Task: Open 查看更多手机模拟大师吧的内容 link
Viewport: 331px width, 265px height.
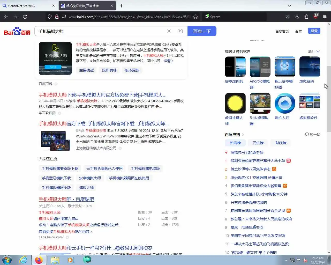Action: pos(66,232)
